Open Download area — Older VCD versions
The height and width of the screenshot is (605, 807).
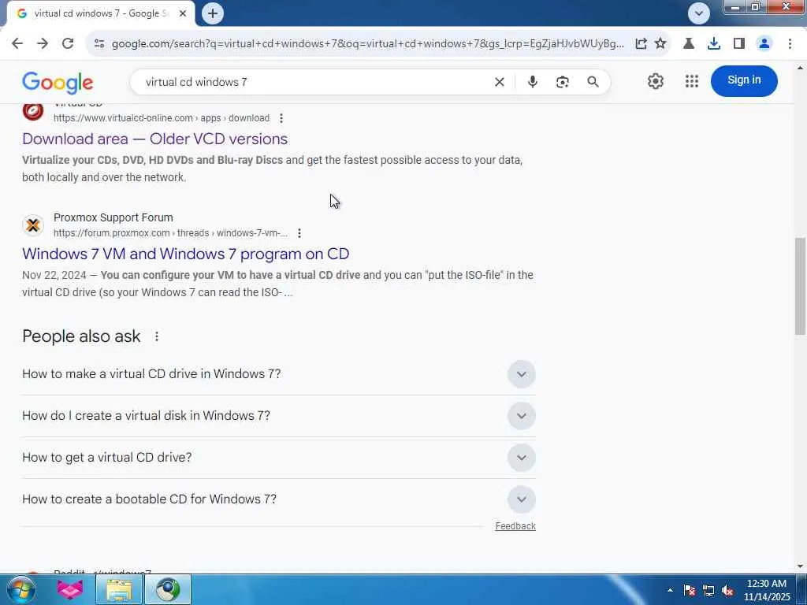tap(155, 139)
